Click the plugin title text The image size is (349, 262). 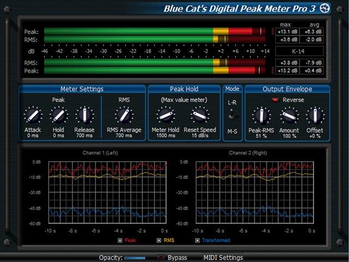(x=239, y=9)
